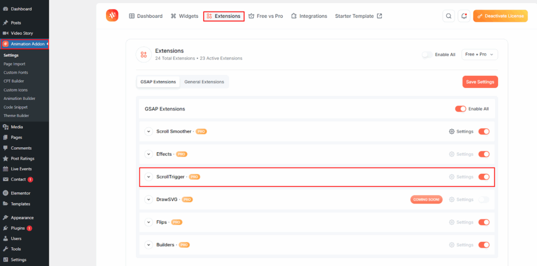
Task: Turn on the top Enable All switch
Action: click(x=427, y=54)
